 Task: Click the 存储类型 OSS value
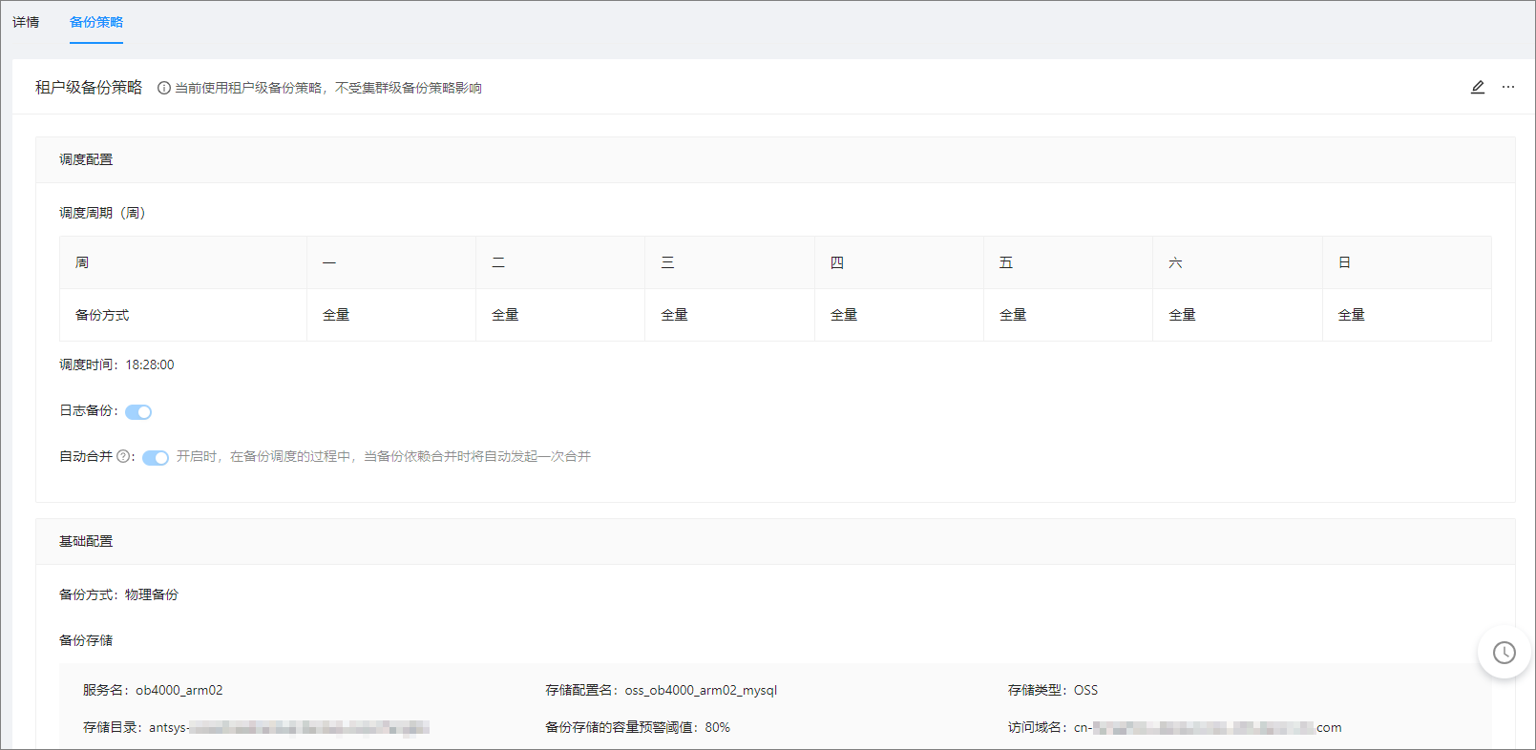pos(1086,690)
